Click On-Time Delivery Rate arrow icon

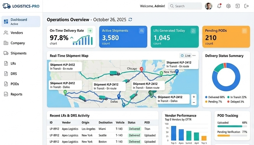pos(90,31)
